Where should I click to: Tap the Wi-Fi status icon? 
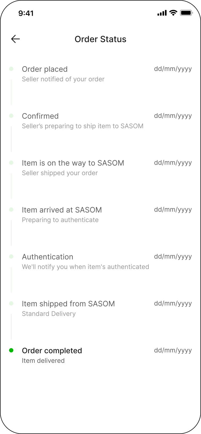pos(173,13)
